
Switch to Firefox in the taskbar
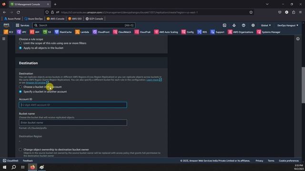[32, 167]
